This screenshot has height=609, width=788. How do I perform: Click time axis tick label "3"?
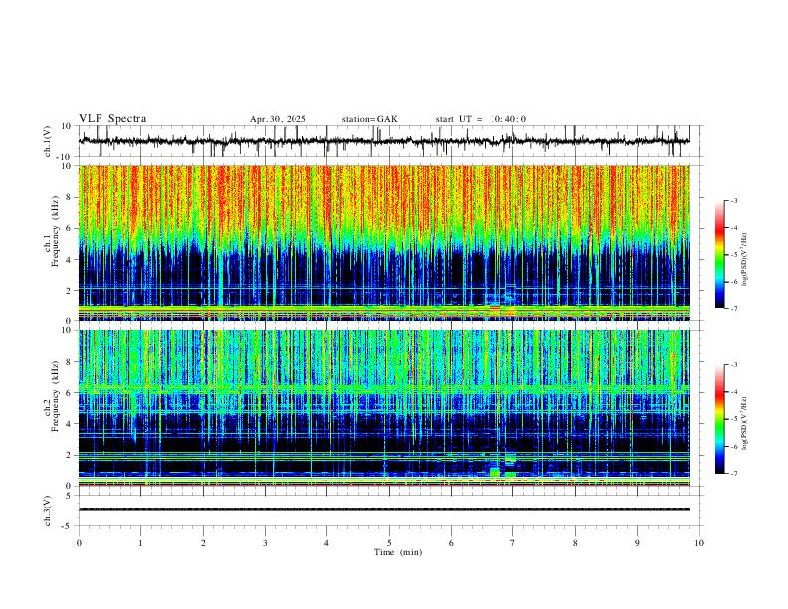[265, 543]
